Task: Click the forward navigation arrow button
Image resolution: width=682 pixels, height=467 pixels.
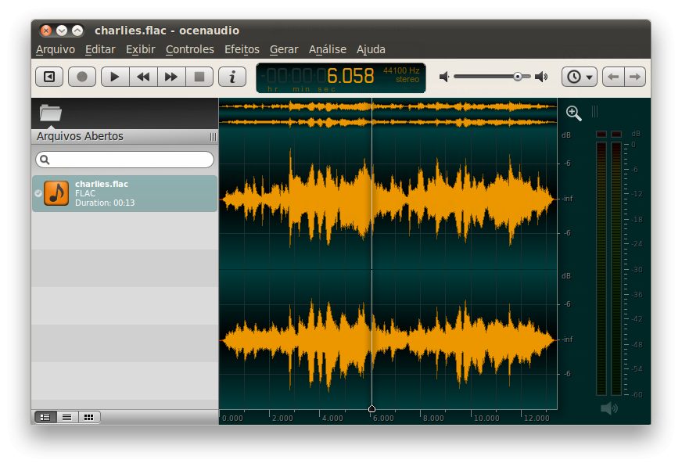Action: (635, 77)
